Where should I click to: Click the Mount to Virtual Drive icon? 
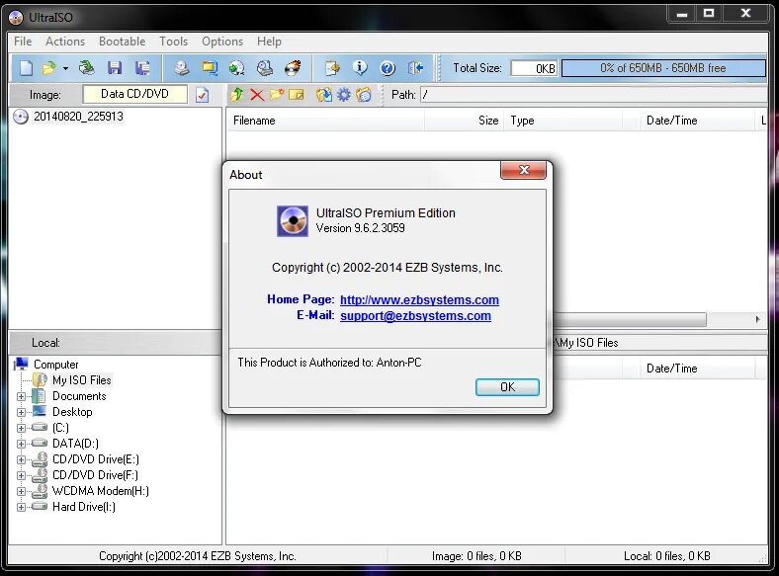click(264, 68)
